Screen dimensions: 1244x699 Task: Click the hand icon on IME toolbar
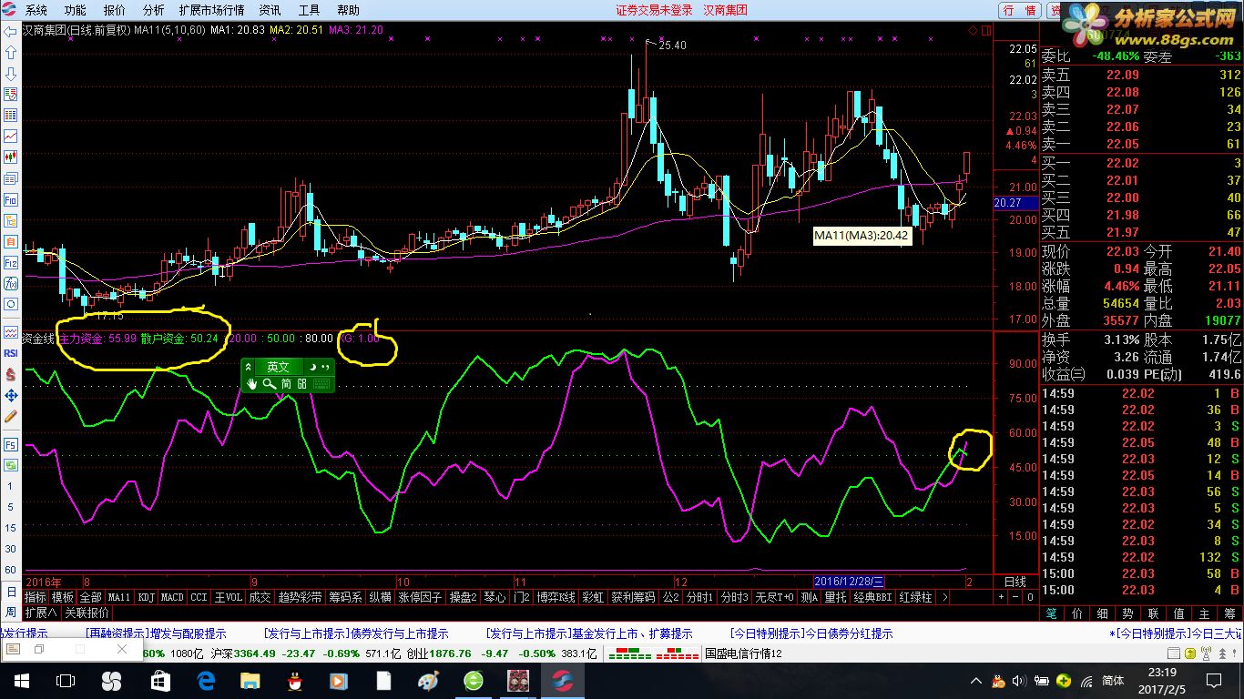point(252,384)
